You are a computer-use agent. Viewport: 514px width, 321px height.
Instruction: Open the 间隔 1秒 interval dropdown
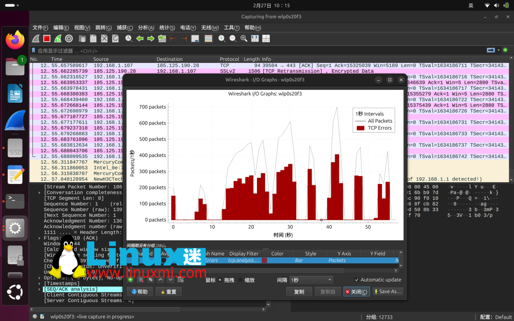pos(311,280)
